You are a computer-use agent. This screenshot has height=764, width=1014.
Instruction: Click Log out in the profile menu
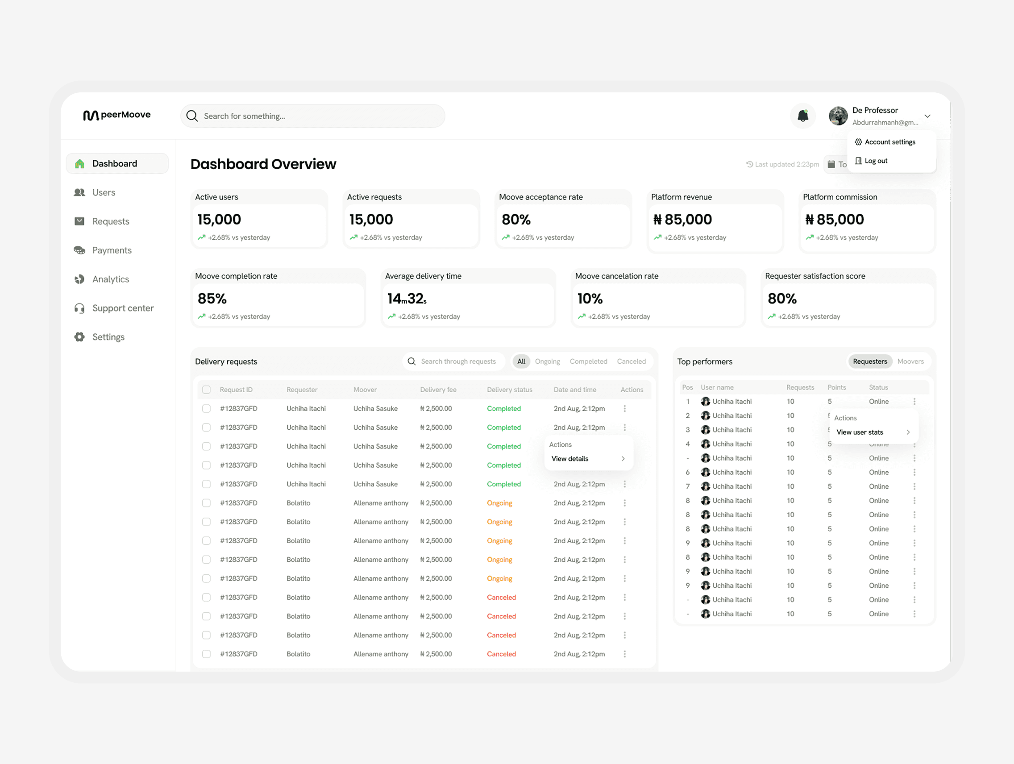[x=876, y=160]
